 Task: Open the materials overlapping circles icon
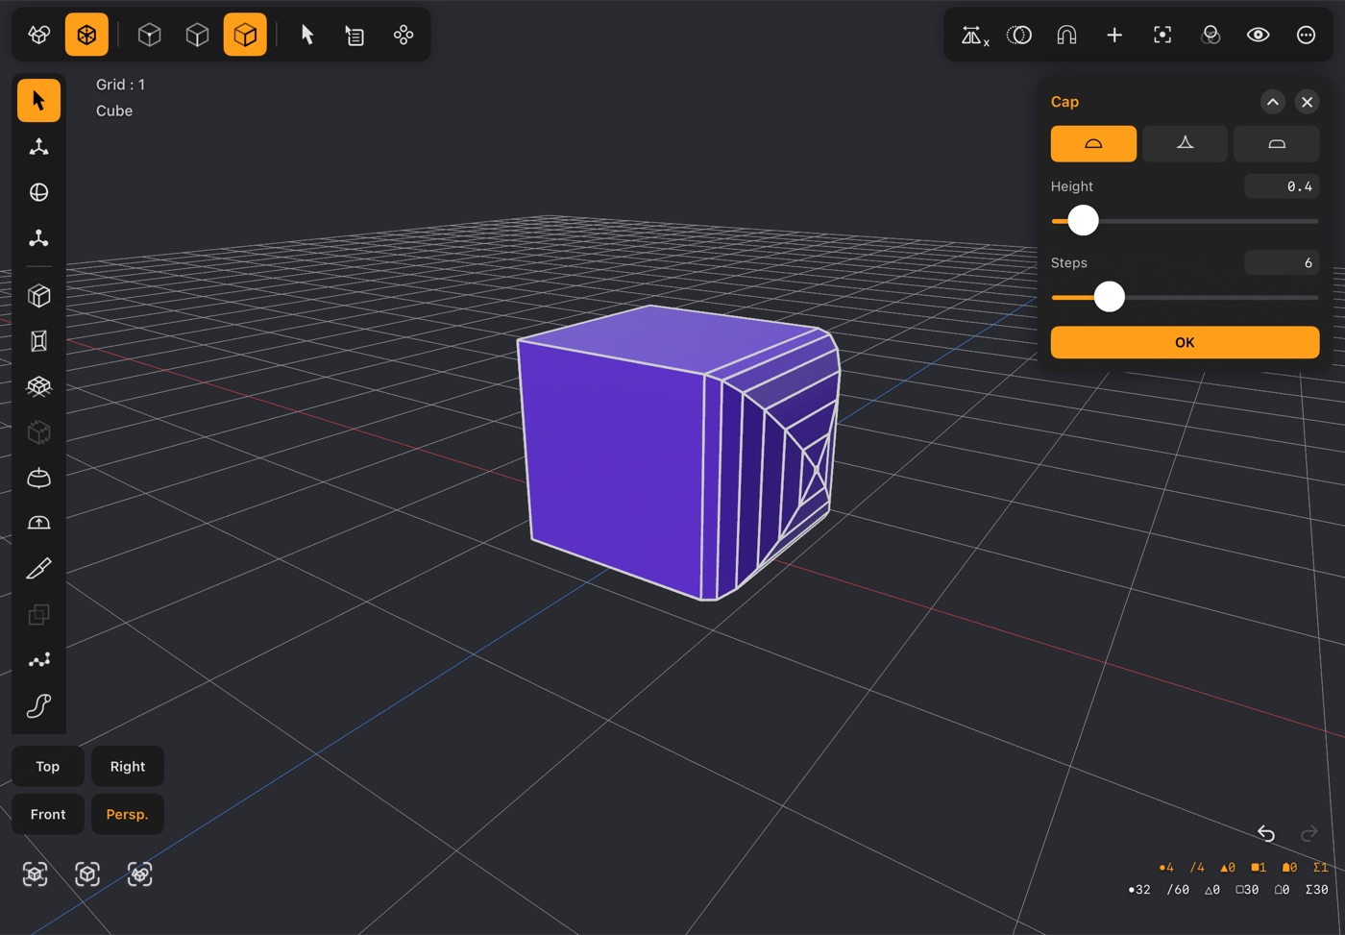tap(1210, 35)
